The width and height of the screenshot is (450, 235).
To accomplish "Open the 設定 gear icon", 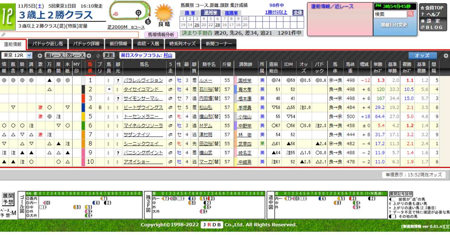I will (x=423, y=21).
